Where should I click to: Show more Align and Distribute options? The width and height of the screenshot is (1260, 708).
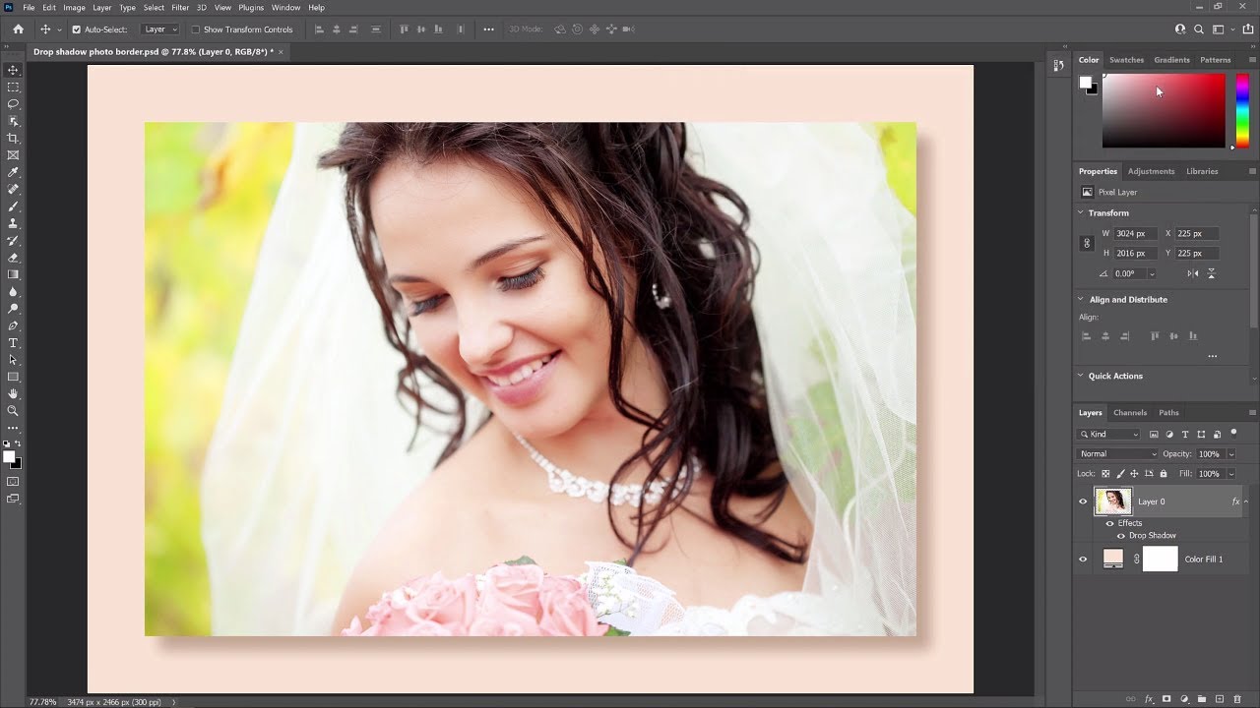pyautogui.click(x=1213, y=356)
